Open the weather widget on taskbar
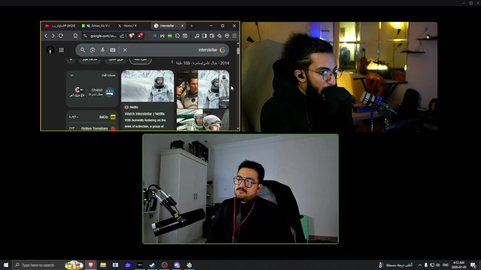This screenshot has height=270, width=481. click(395, 265)
